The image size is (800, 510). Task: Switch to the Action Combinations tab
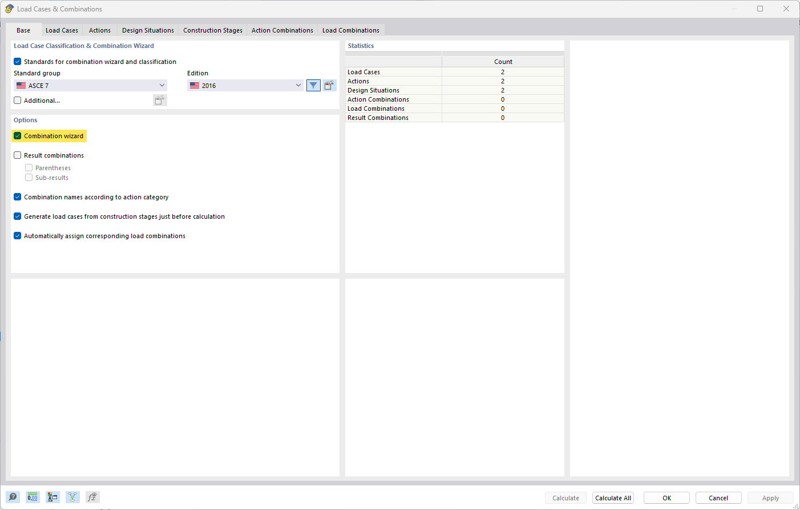tap(282, 30)
